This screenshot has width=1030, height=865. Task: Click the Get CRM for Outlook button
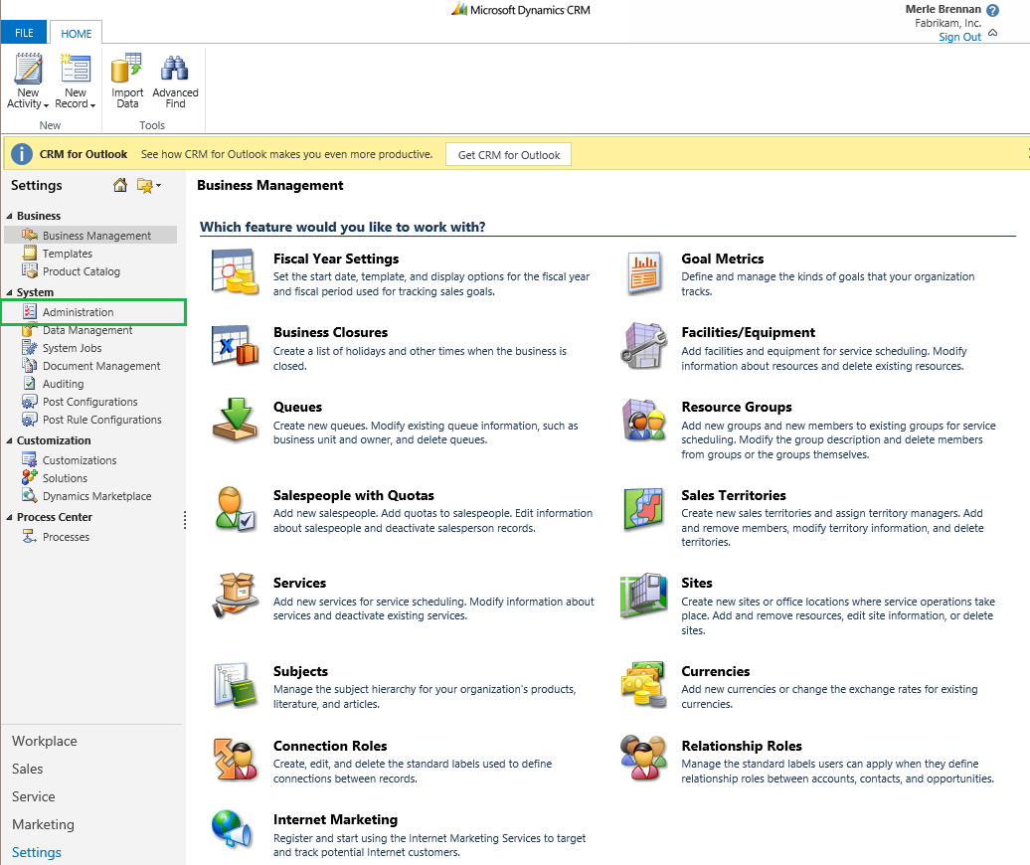coord(509,154)
